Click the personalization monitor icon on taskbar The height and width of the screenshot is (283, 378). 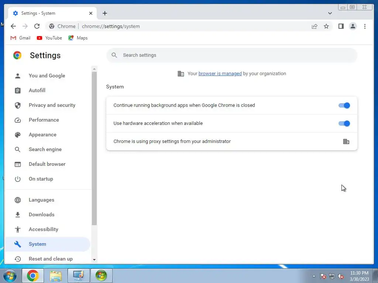[79, 276]
